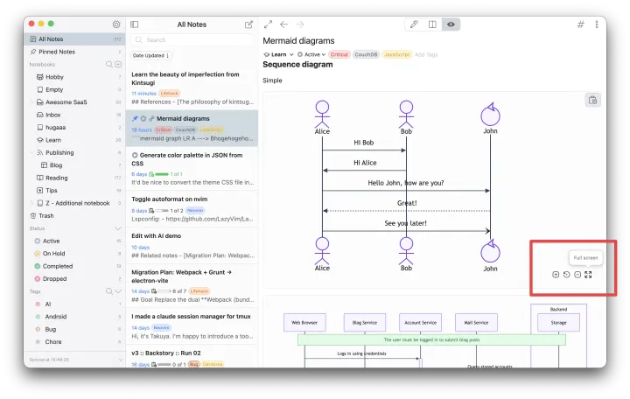This screenshot has height=399, width=630.
Task: Switch to side-by-side split view
Action: 432,24
